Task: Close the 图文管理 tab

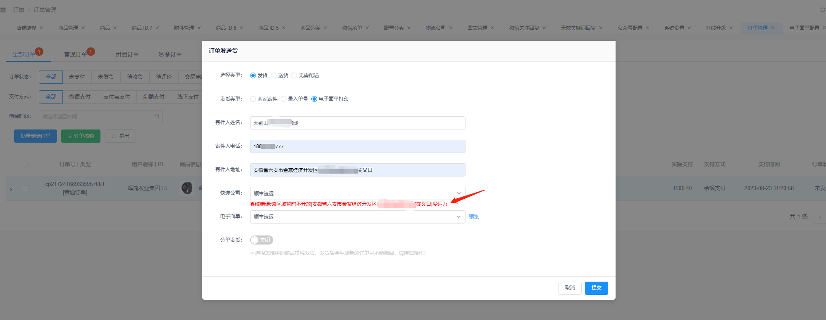Action: (x=492, y=28)
